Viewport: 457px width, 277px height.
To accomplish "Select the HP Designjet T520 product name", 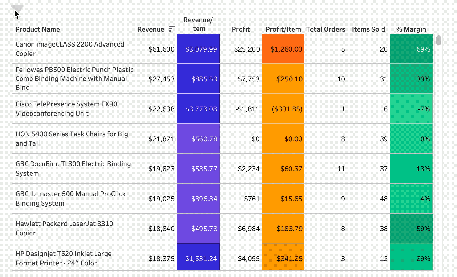I will click(64, 258).
